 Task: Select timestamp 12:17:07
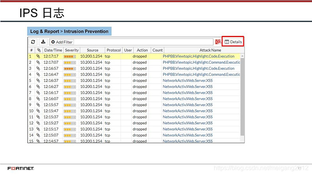[51, 62]
